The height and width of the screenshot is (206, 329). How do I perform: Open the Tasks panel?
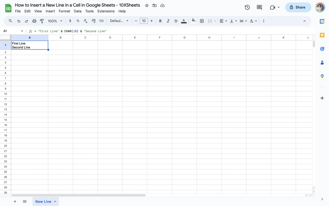pos(322,49)
